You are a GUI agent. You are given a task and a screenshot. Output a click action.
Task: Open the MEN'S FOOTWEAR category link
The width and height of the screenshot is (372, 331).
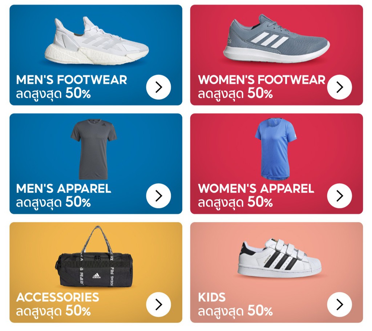coord(71,80)
